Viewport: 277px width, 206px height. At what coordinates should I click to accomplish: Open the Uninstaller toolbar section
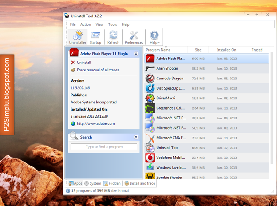click(78, 37)
